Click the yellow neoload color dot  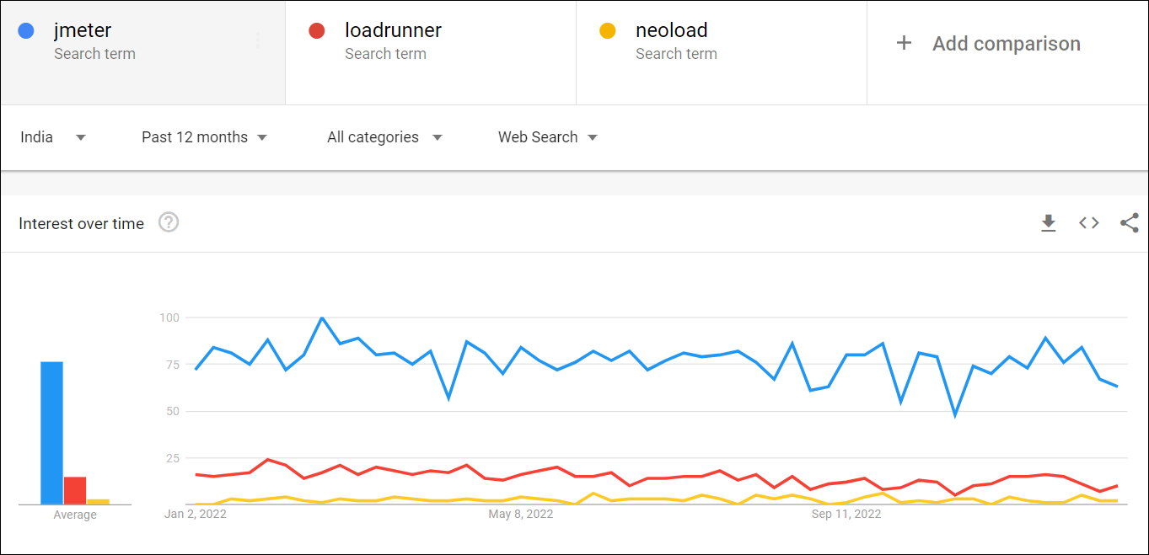click(x=608, y=31)
